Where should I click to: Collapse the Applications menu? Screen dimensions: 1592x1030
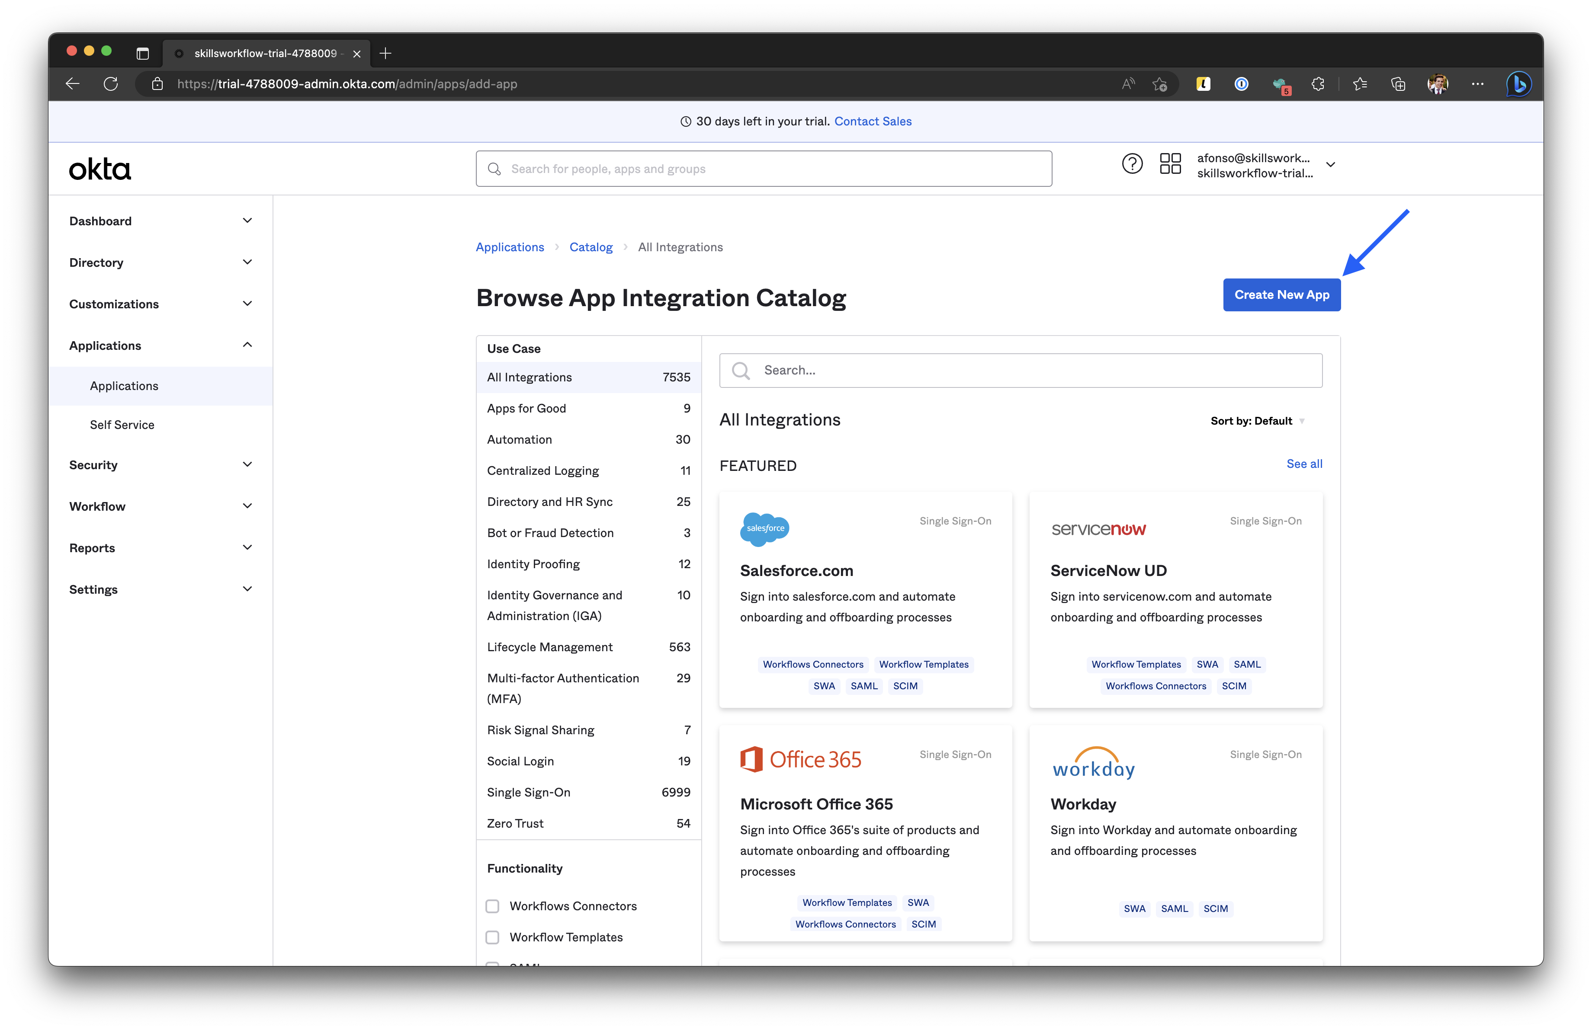160,345
